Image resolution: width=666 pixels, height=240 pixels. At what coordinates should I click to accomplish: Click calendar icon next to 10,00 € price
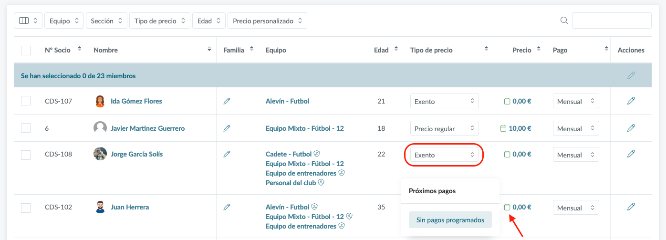502,128
